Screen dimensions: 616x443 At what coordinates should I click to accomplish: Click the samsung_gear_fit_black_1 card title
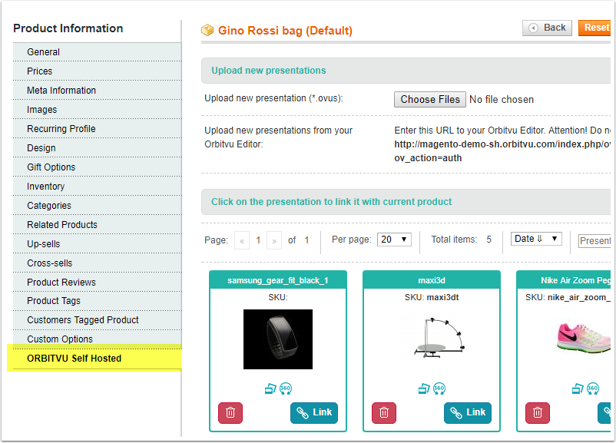pyautogui.click(x=278, y=280)
